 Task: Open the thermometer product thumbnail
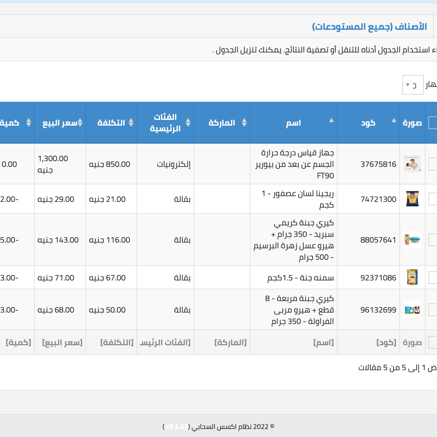[x=412, y=164]
